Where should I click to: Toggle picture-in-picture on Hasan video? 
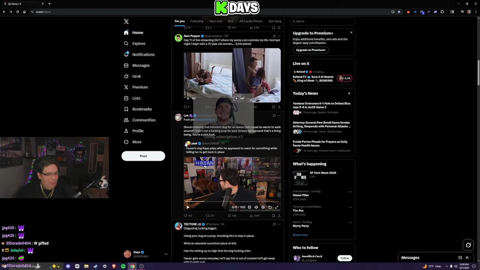pyautogui.click(x=270, y=207)
